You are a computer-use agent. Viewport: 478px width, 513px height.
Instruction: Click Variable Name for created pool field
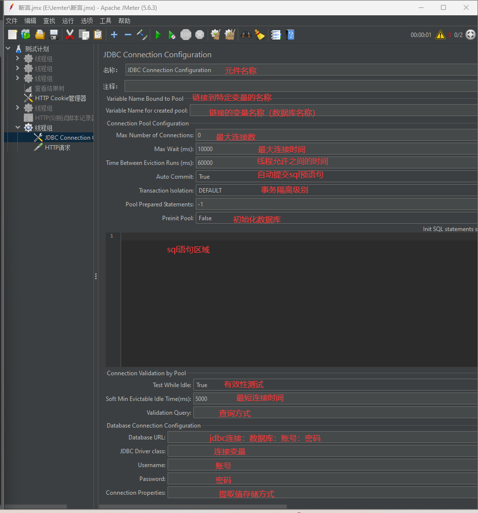pyautogui.click(x=334, y=110)
